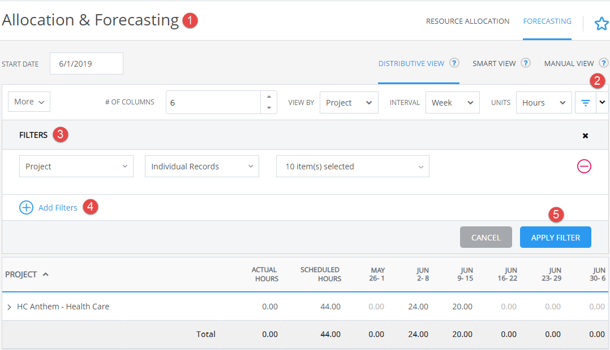Click Jun 30-6 column header
This screenshot has width=610, height=350.
tap(597, 274)
